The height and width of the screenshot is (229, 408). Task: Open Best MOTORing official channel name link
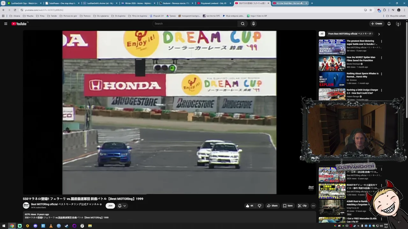click(x=65, y=204)
